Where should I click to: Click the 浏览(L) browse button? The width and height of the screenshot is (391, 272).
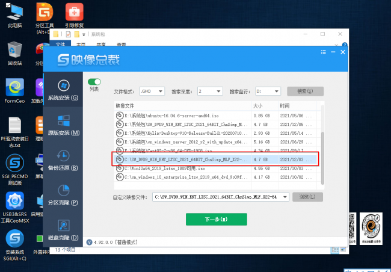click(x=307, y=197)
